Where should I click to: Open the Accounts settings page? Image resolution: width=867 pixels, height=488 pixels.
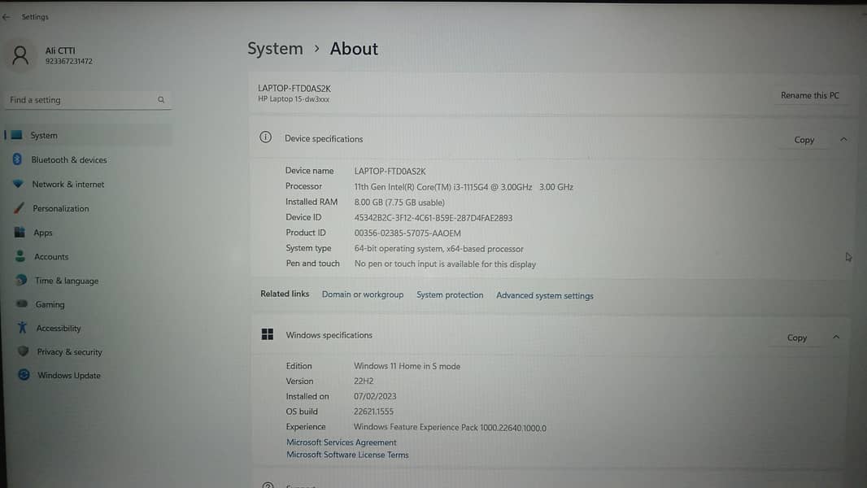pyautogui.click(x=51, y=257)
